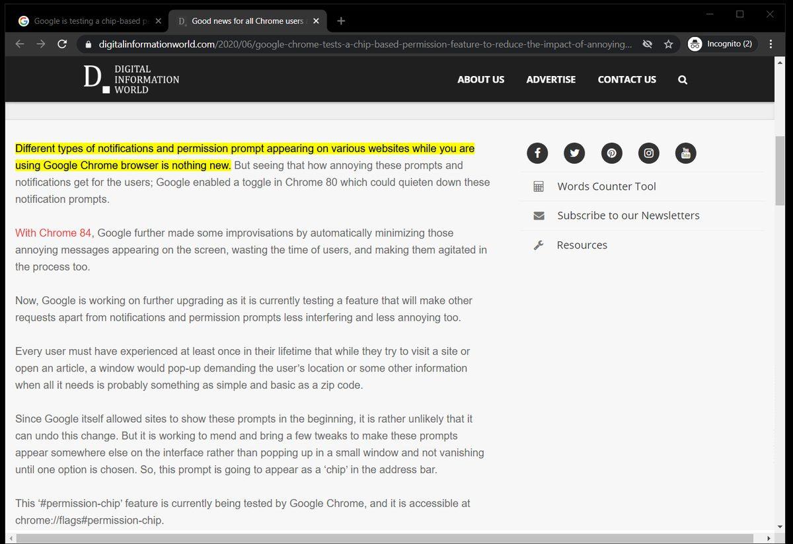Open the YouTube social icon

[x=686, y=153]
